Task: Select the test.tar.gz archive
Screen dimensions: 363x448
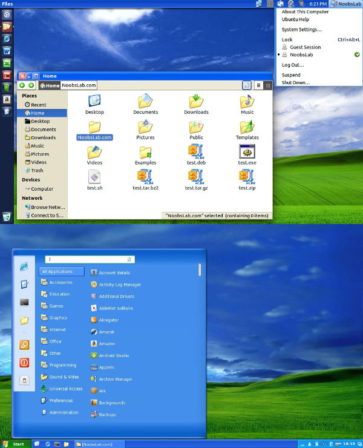Action: click(196, 177)
